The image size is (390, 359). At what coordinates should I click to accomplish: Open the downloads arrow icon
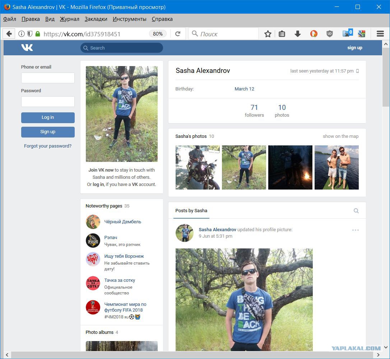pyautogui.click(x=297, y=33)
